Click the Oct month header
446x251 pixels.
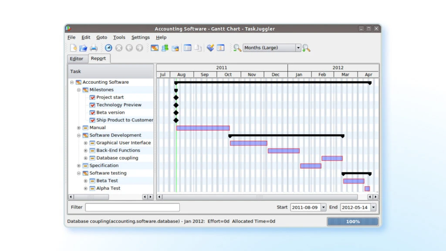[x=229, y=75]
